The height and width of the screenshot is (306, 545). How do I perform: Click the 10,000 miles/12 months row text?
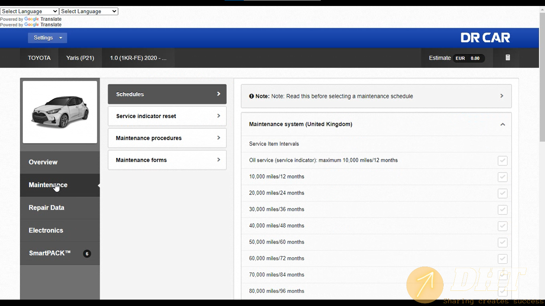[x=277, y=177]
